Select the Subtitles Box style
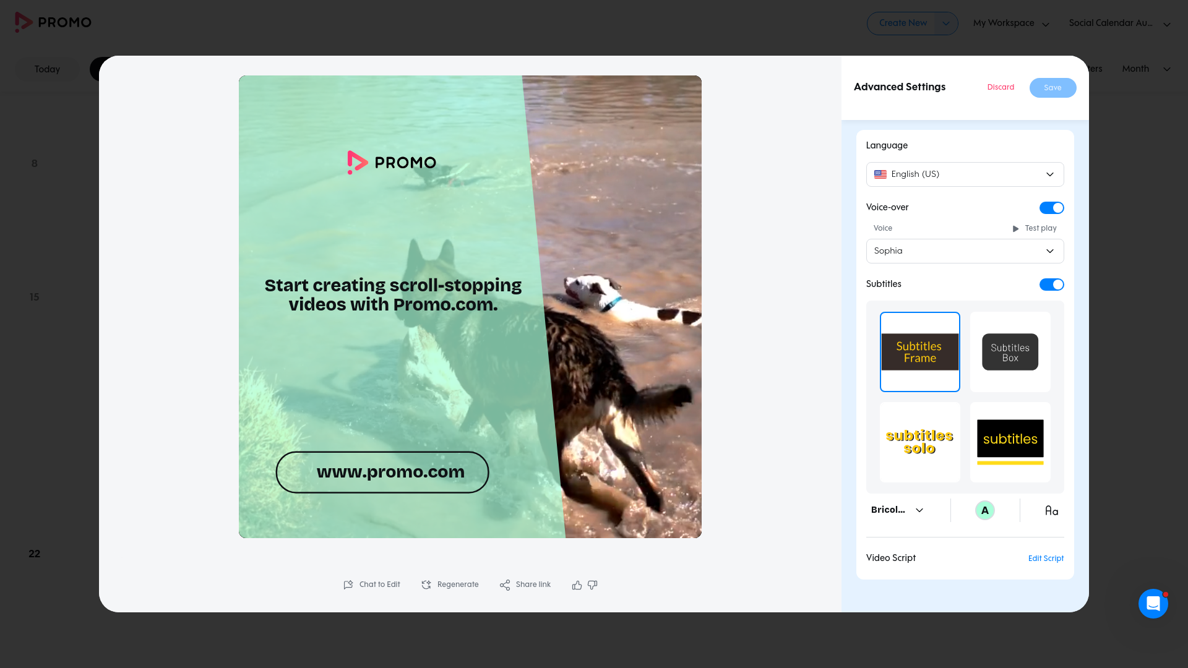Image resolution: width=1188 pixels, height=668 pixels. pyautogui.click(x=1010, y=352)
